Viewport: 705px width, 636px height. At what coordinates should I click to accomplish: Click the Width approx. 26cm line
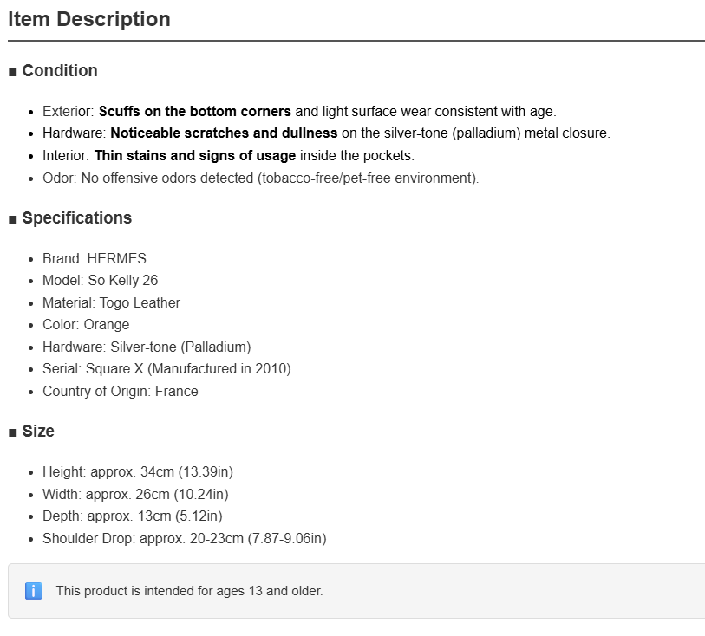click(135, 495)
